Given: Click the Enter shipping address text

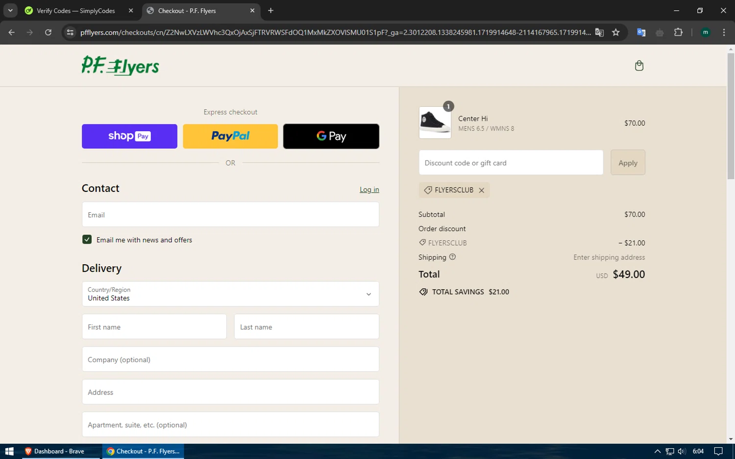Looking at the screenshot, I should coord(609,257).
